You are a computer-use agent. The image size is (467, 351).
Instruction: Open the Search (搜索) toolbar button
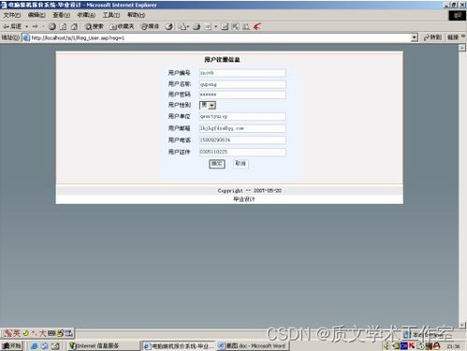[95, 26]
